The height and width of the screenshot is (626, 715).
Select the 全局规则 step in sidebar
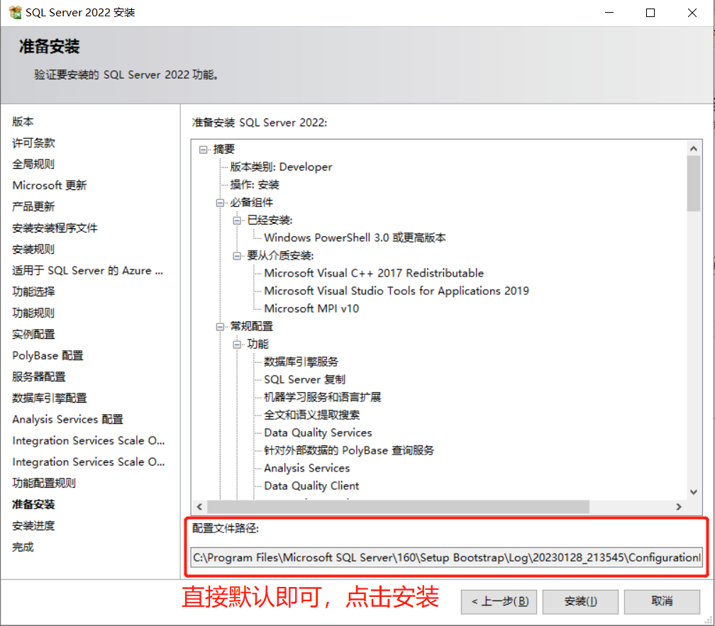click(x=33, y=164)
